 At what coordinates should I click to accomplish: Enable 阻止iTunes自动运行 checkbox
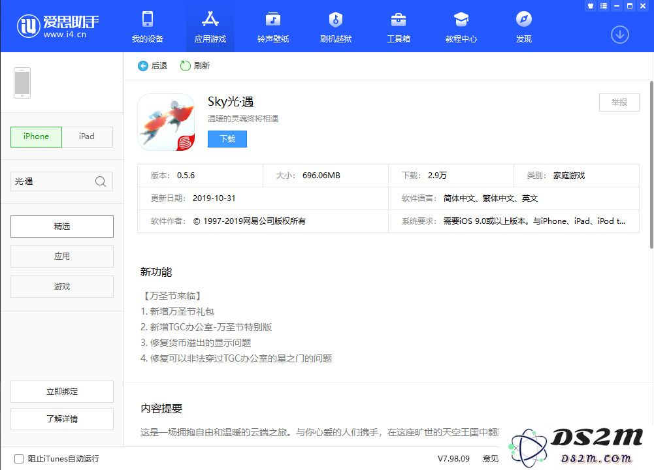19,459
